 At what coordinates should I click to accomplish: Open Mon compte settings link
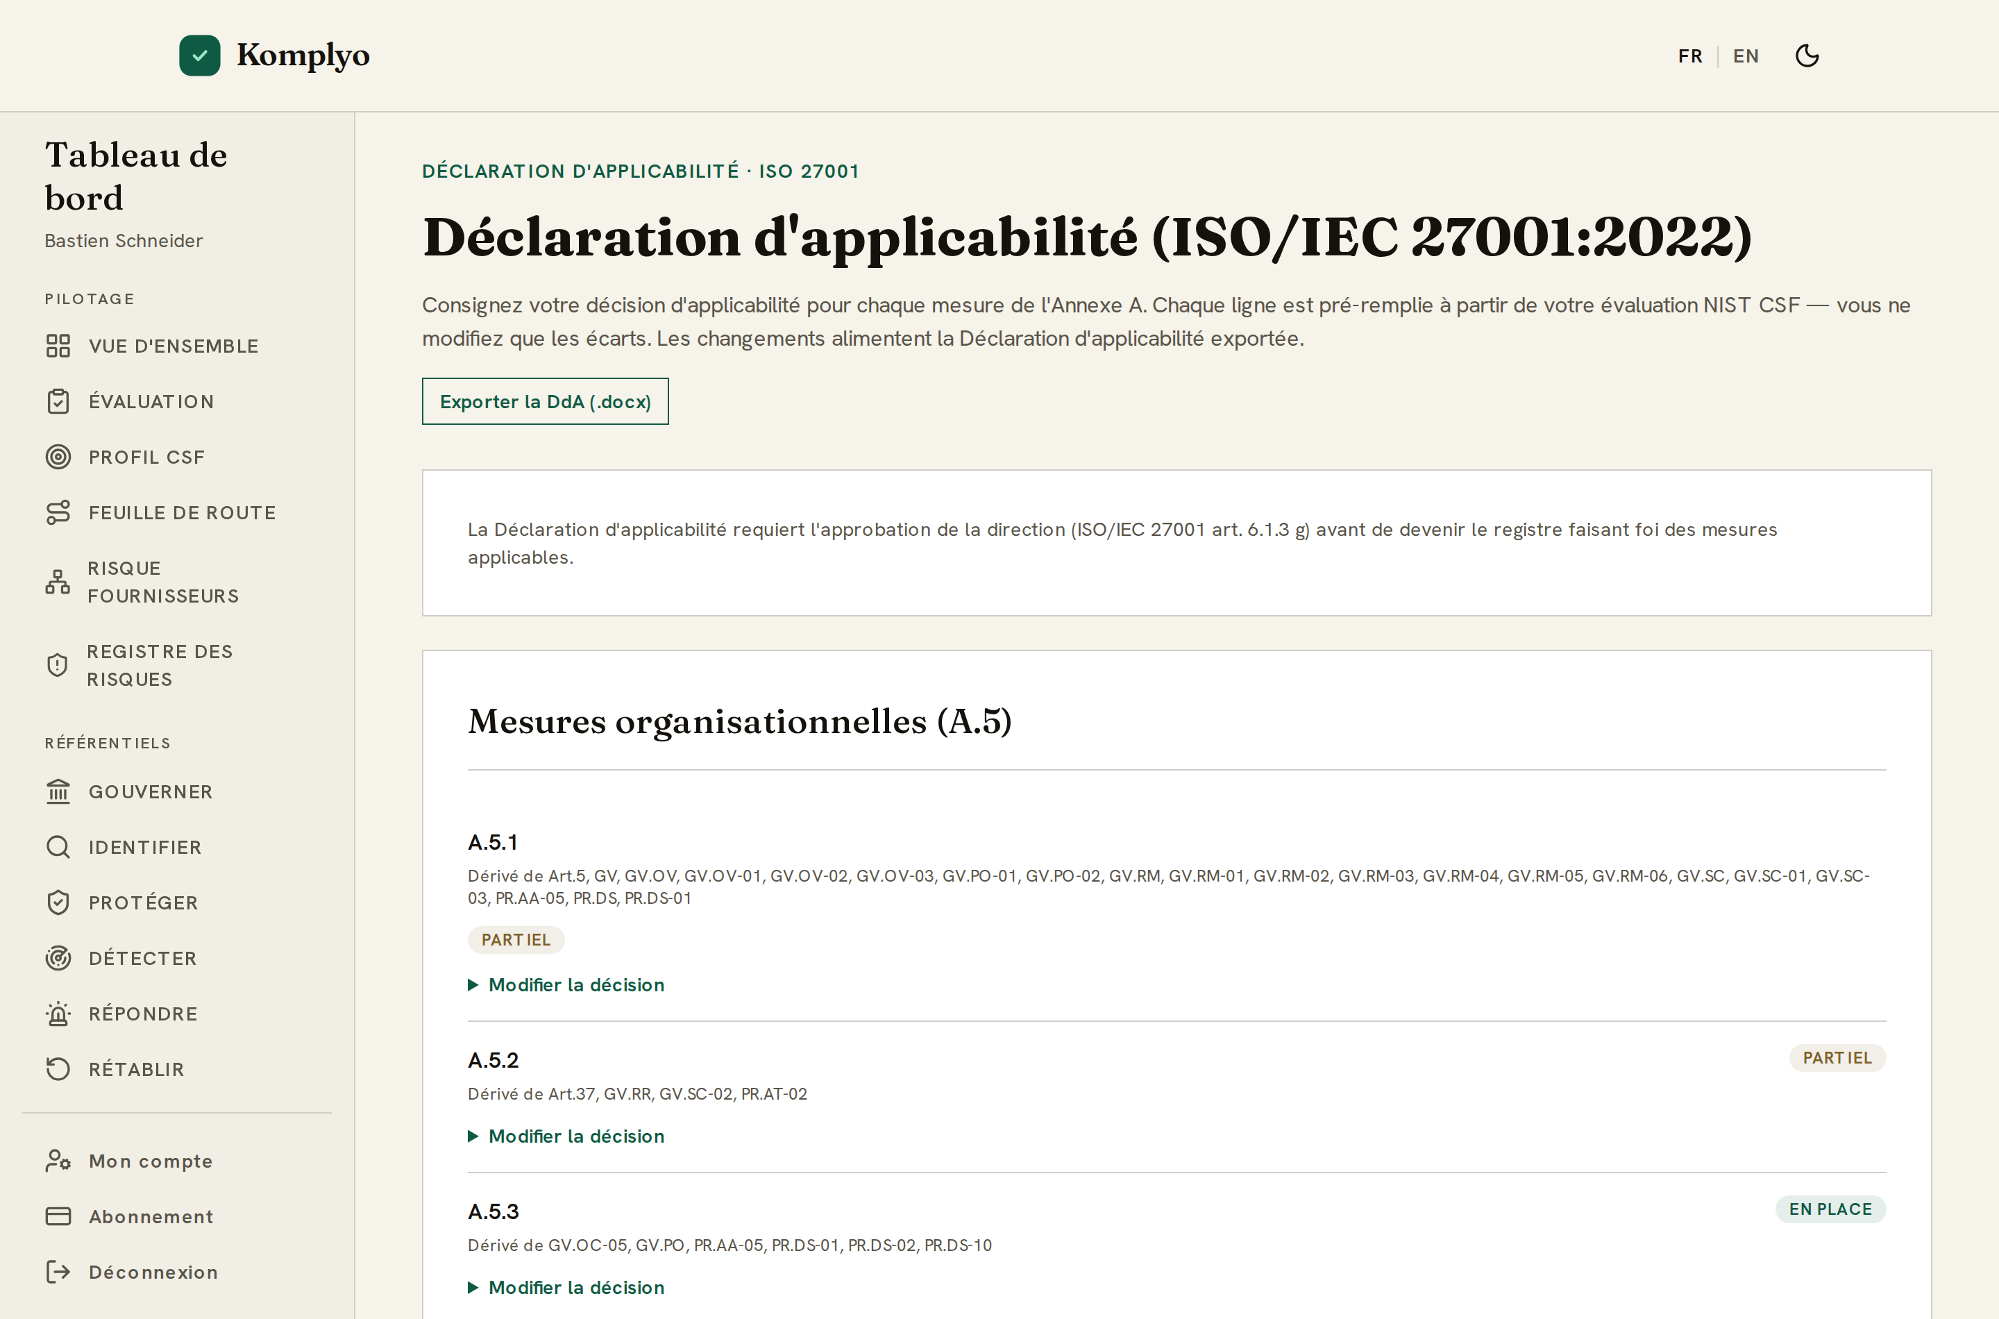[151, 1161]
